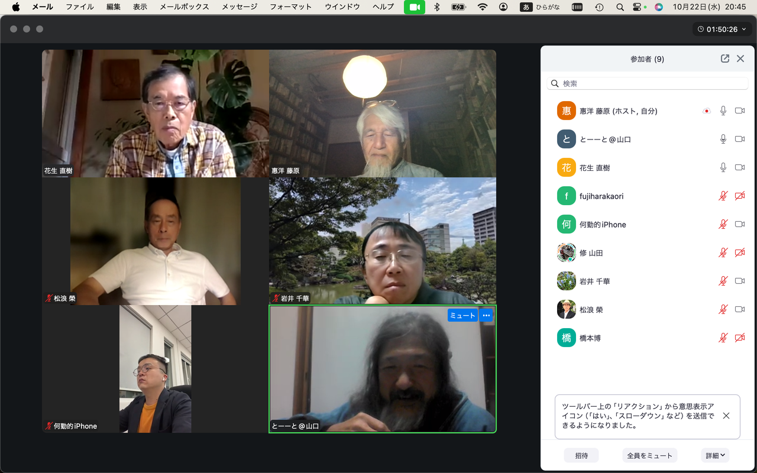Click camera icon for 何勳的iPhone

[740, 224]
